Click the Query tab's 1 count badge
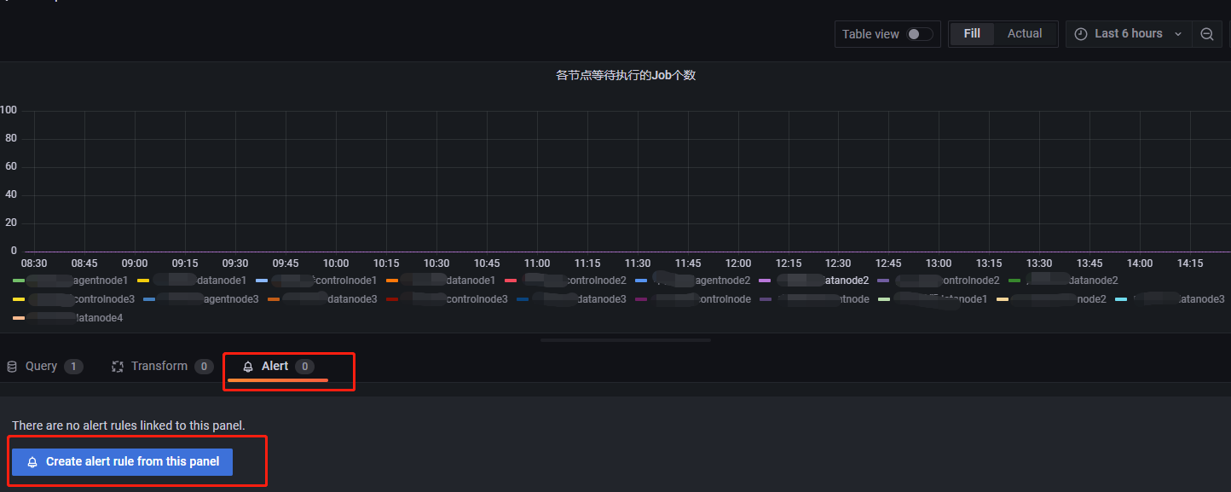This screenshot has height=492, width=1231. click(x=73, y=367)
